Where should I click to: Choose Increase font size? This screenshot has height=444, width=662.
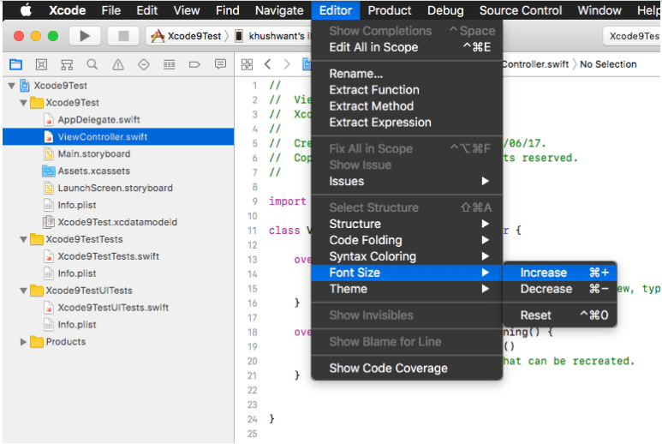tap(544, 273)
